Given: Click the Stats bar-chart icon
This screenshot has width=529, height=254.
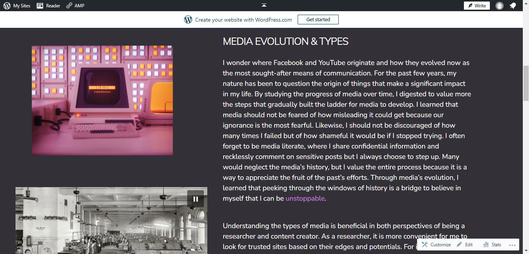Looking at the screenshot, I should click(486, 244).
